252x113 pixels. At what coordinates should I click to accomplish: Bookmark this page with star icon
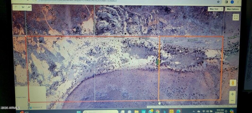(x=218, y=2)
